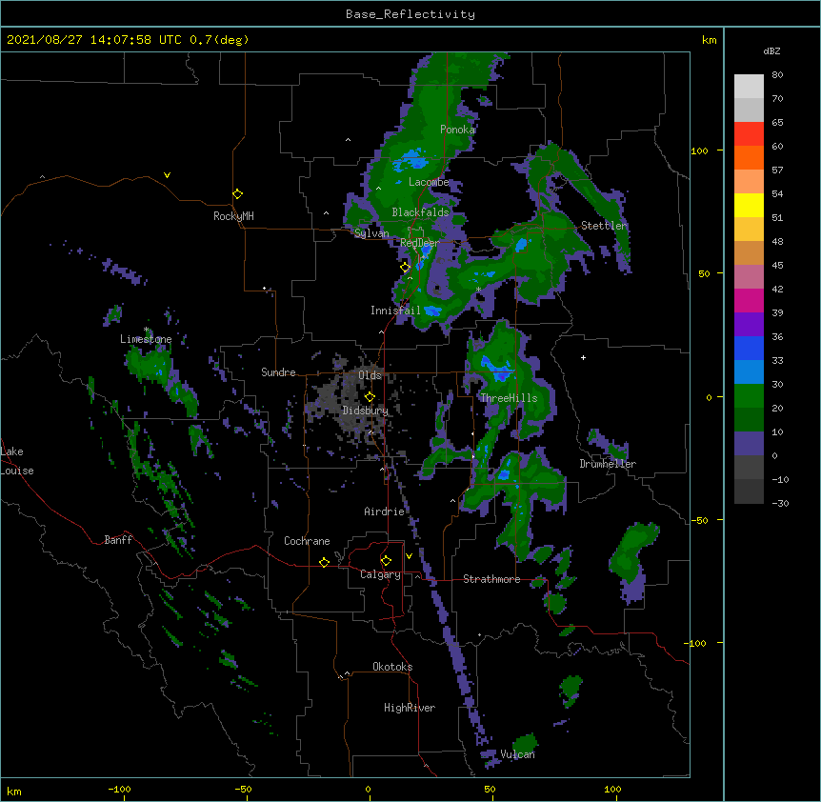Click the Base_Reflectivity title
The height and width of the screenshot is (802, 821).
pyautogui.click(x=410, y=14)
